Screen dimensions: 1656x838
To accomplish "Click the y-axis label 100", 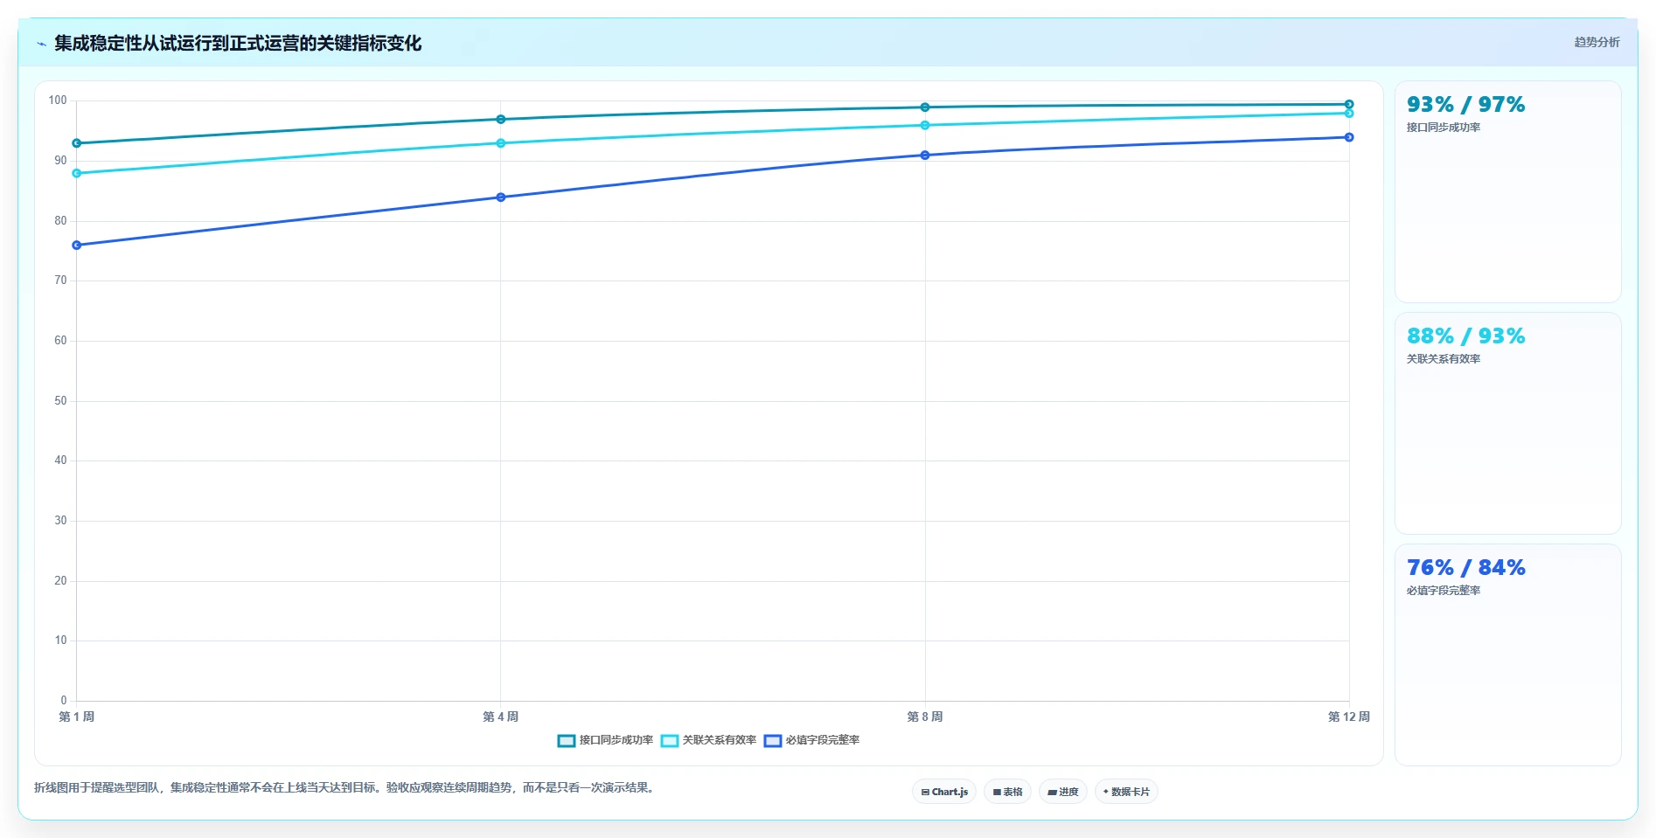I will coord(58,100).
